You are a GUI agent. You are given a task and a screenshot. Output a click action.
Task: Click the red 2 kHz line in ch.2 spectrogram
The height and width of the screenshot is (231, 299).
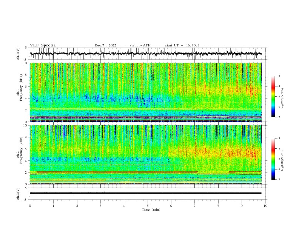(x=117, y=172)
